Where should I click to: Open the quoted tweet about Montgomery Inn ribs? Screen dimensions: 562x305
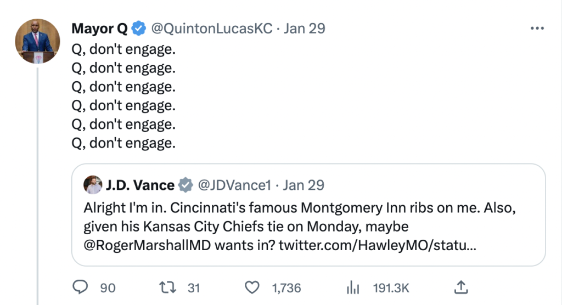[x=307, y=217]
